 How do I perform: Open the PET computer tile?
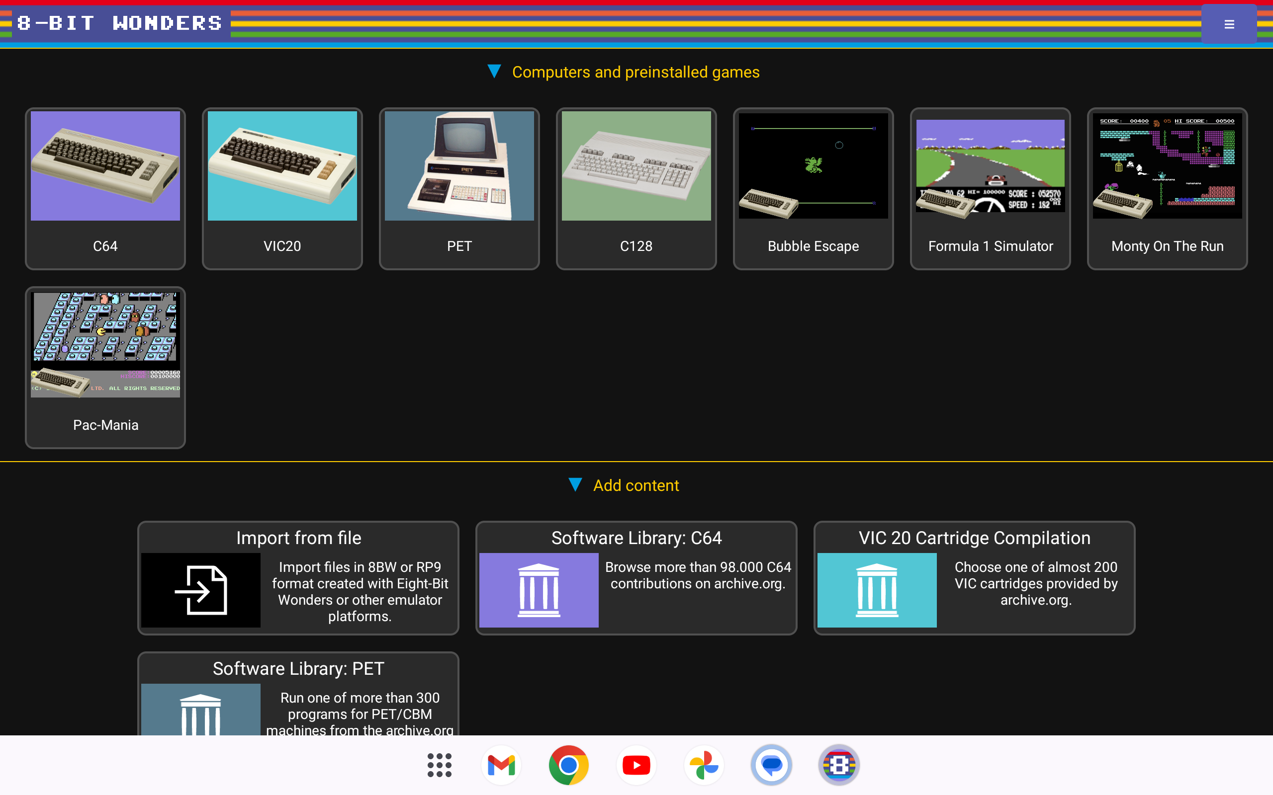458,188
